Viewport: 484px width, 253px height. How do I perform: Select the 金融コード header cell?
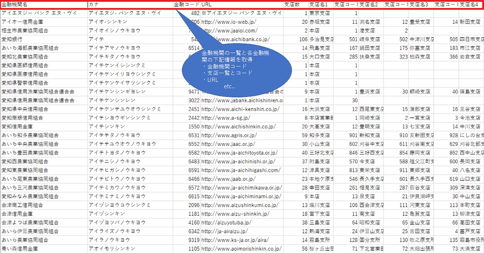(187, 5)
